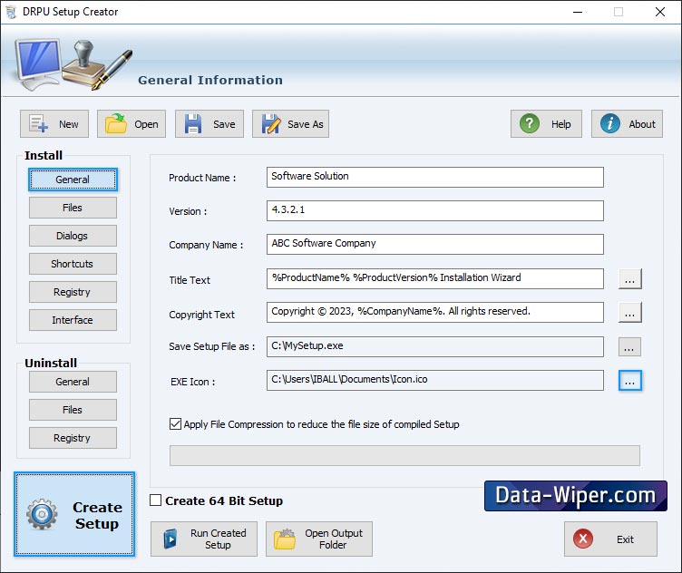The image size is (682, 573).
Task: Open the Uninstall Files section
Action: (73, 410)
